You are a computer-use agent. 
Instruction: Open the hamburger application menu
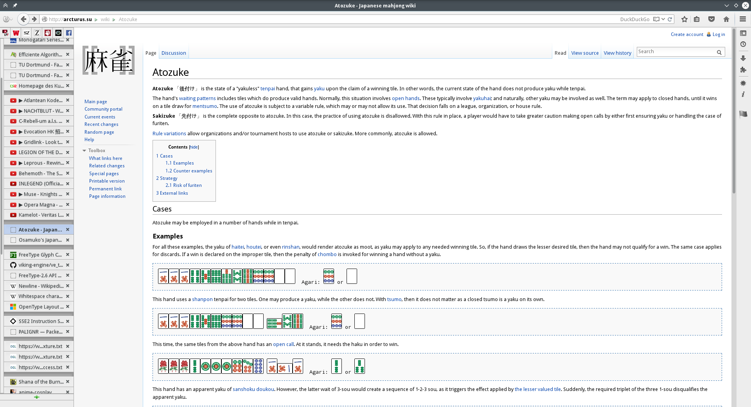743,19
